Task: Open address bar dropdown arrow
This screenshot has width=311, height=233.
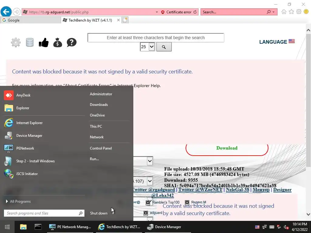Action: [157, 12]
